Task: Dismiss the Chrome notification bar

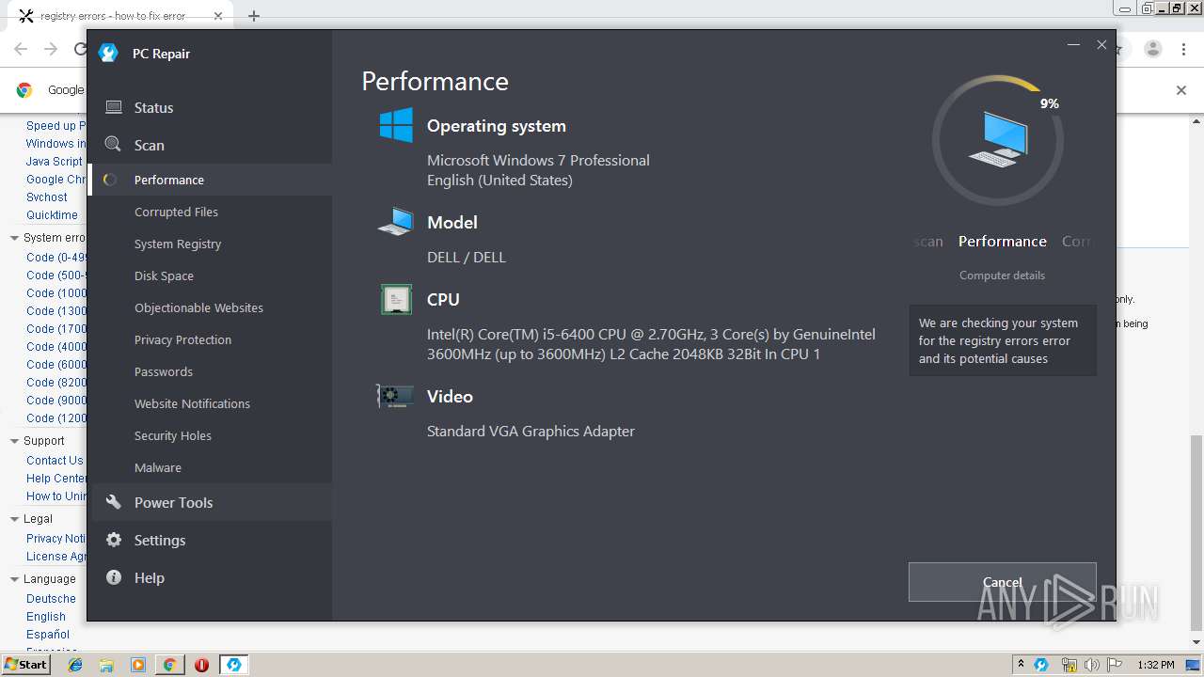Action: click(1181, 90)
